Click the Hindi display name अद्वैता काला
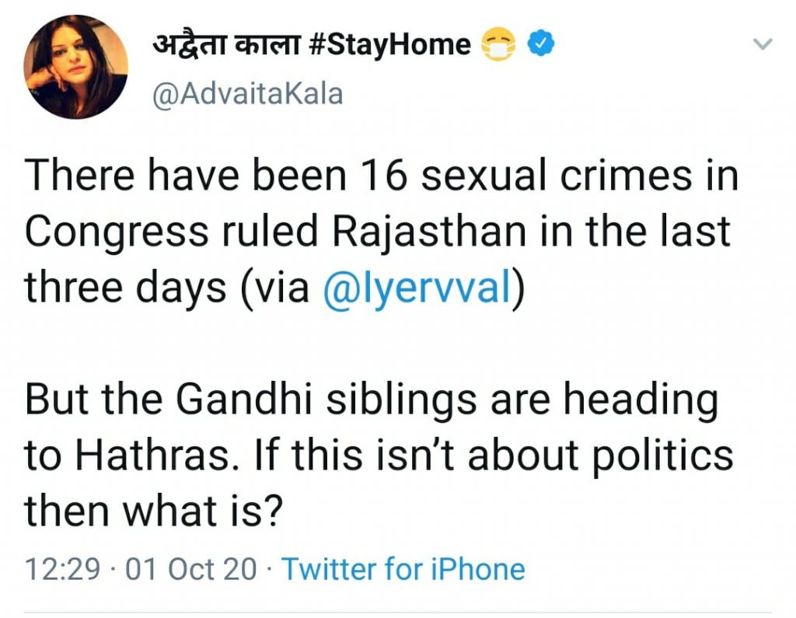The image size is (796, 618). pyautogui.click(x=226, y=44)
